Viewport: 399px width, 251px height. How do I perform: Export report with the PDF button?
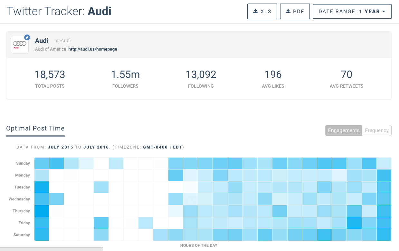295,12
